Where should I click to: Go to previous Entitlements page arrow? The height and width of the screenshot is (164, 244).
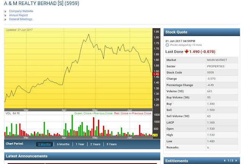[225, 161]
